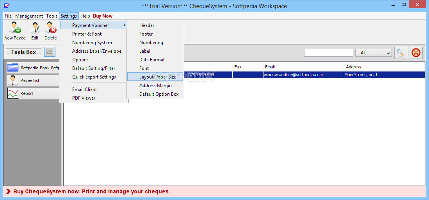Image resolution: width=429 pixels, height=200 pixels.
Task: Select Default Option Box in the submenu
Action: [155, 94]
